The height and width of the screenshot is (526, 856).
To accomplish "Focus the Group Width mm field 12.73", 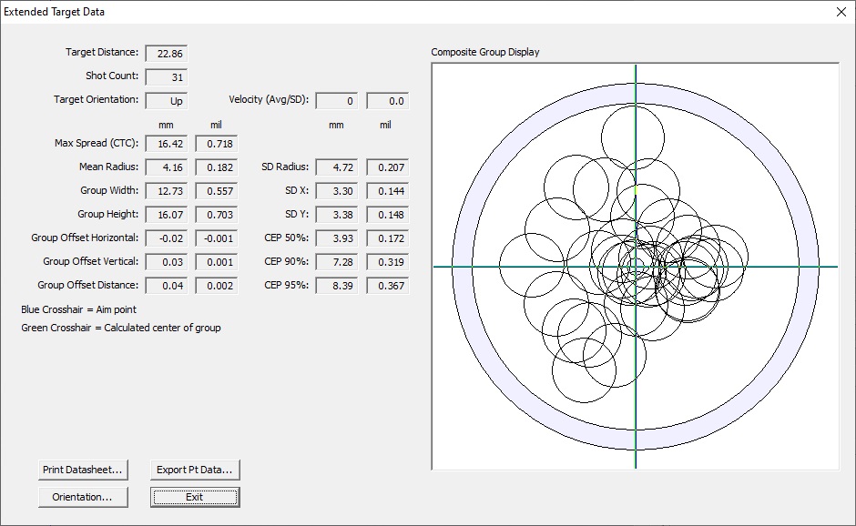I will (167, 191).
